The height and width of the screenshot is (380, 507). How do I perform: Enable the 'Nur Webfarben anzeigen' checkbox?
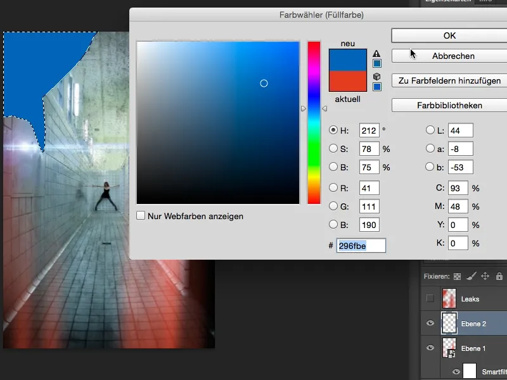click(x=140, y=215)
